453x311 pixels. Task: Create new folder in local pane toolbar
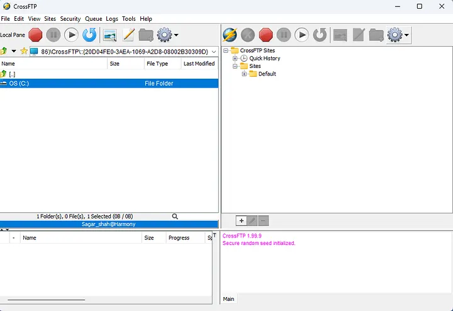coord(146,35)
